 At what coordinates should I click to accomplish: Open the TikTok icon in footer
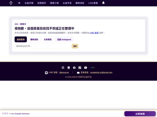click(x=80, y=68)
